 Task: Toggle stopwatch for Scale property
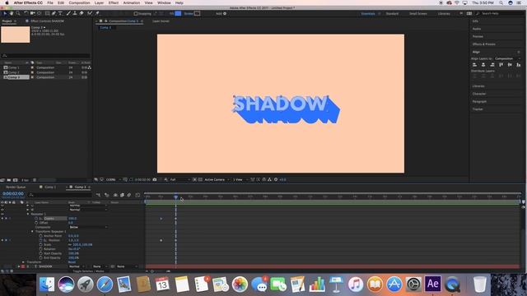pyautogui.click(x=40, y=245)
